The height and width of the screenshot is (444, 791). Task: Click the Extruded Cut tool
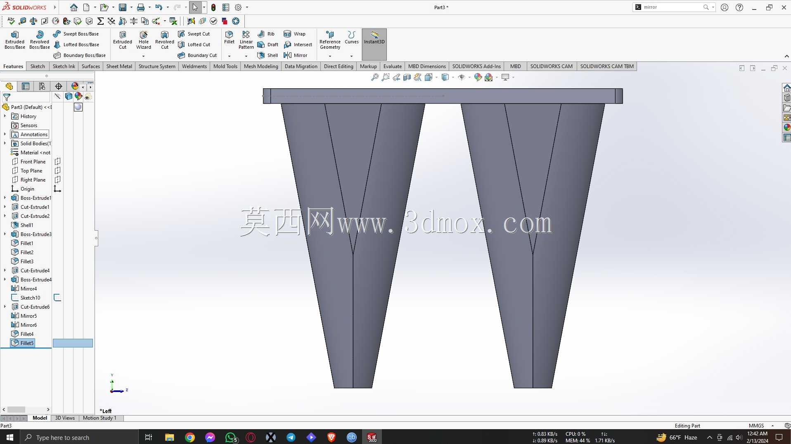pos(123,40)
